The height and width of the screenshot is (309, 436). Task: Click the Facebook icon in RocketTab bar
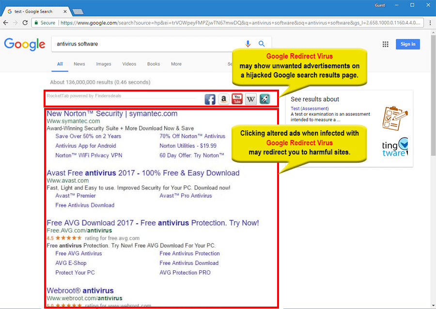pos(210,99)
